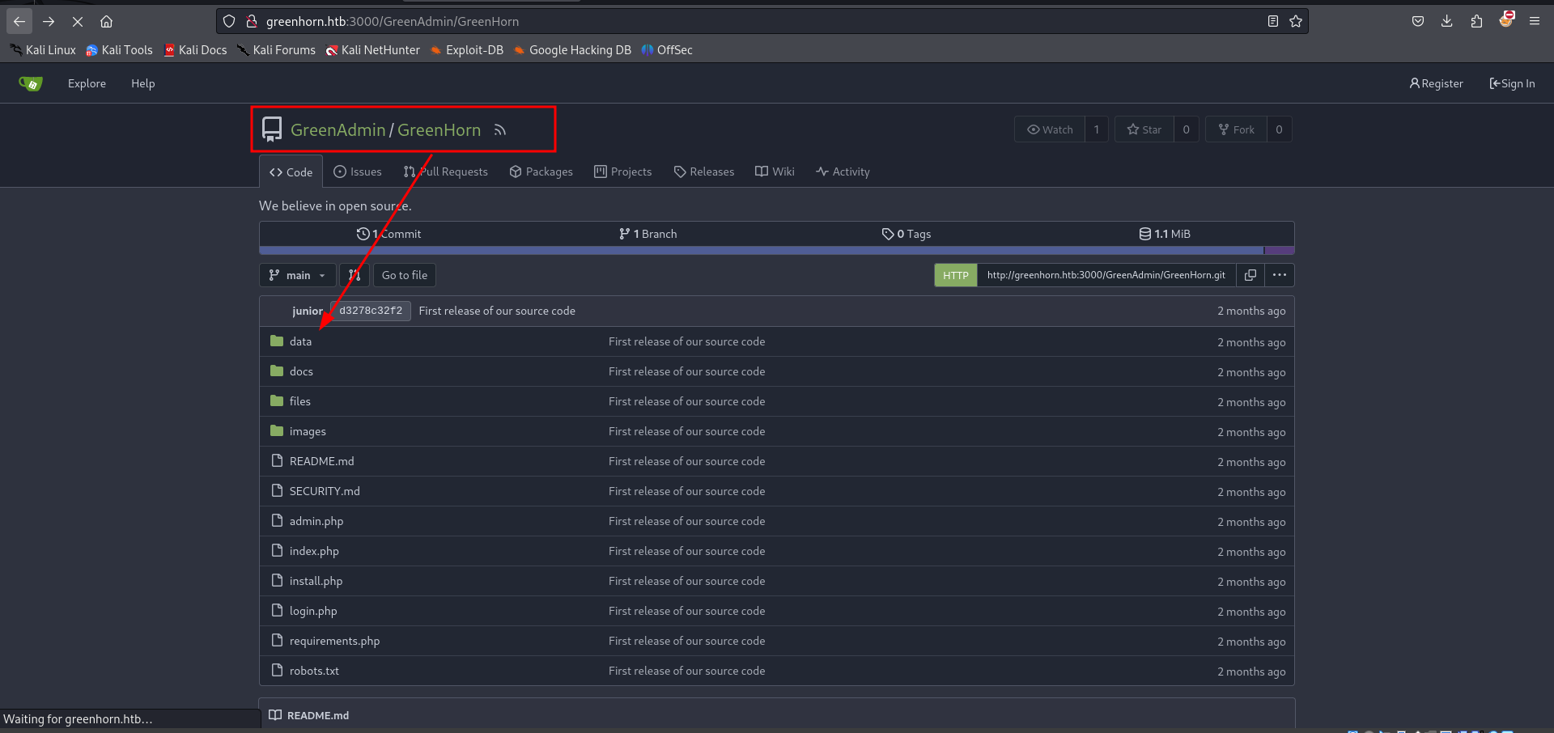
Task: Copy the repository clone URL
Action: point(1250,275)
